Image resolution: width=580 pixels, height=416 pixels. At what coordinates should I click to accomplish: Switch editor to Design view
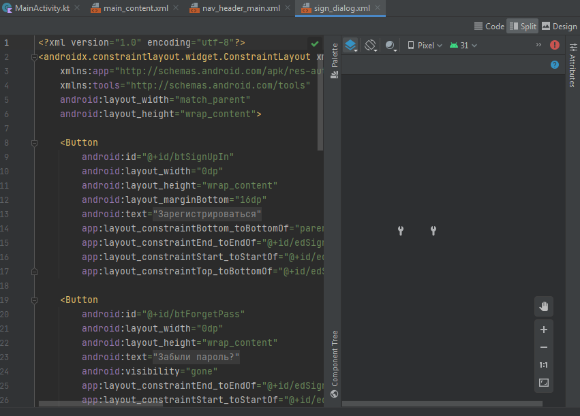point(559,27)
